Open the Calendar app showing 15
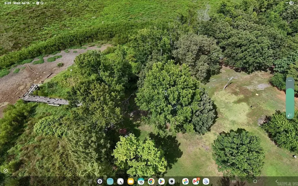 (x=141, y=181)
